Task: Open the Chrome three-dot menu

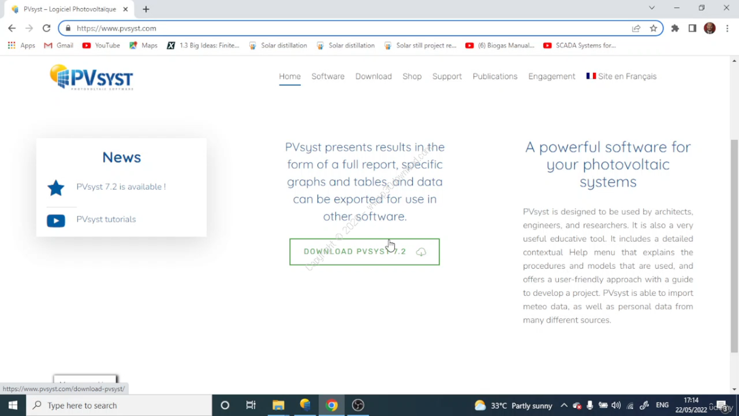Action: (x=727, y=28)
